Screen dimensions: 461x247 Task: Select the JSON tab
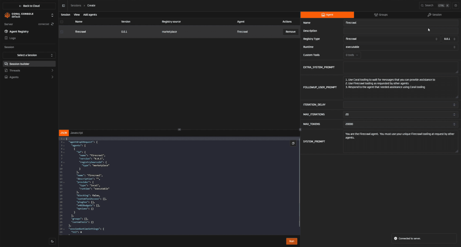tap(64, 133)
